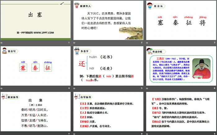217x135 pixels.
Task: Click the book icon beside 自学指导
Action: 77,97
